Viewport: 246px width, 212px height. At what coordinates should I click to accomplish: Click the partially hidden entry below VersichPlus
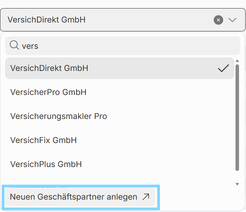39,181
